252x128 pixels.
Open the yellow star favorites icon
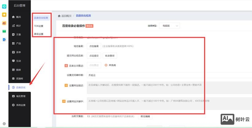pos(4,15)
